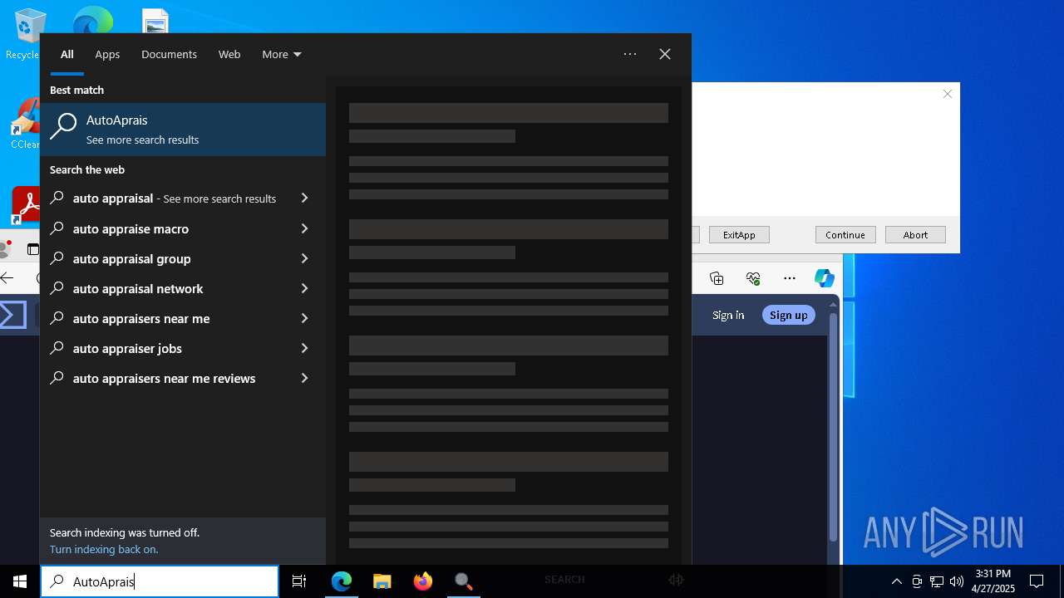Open the Windows Start menu

(x=20, y=581)
